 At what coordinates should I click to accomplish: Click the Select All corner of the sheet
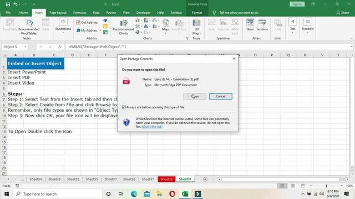pyautogui.click(x=4, y=55)
